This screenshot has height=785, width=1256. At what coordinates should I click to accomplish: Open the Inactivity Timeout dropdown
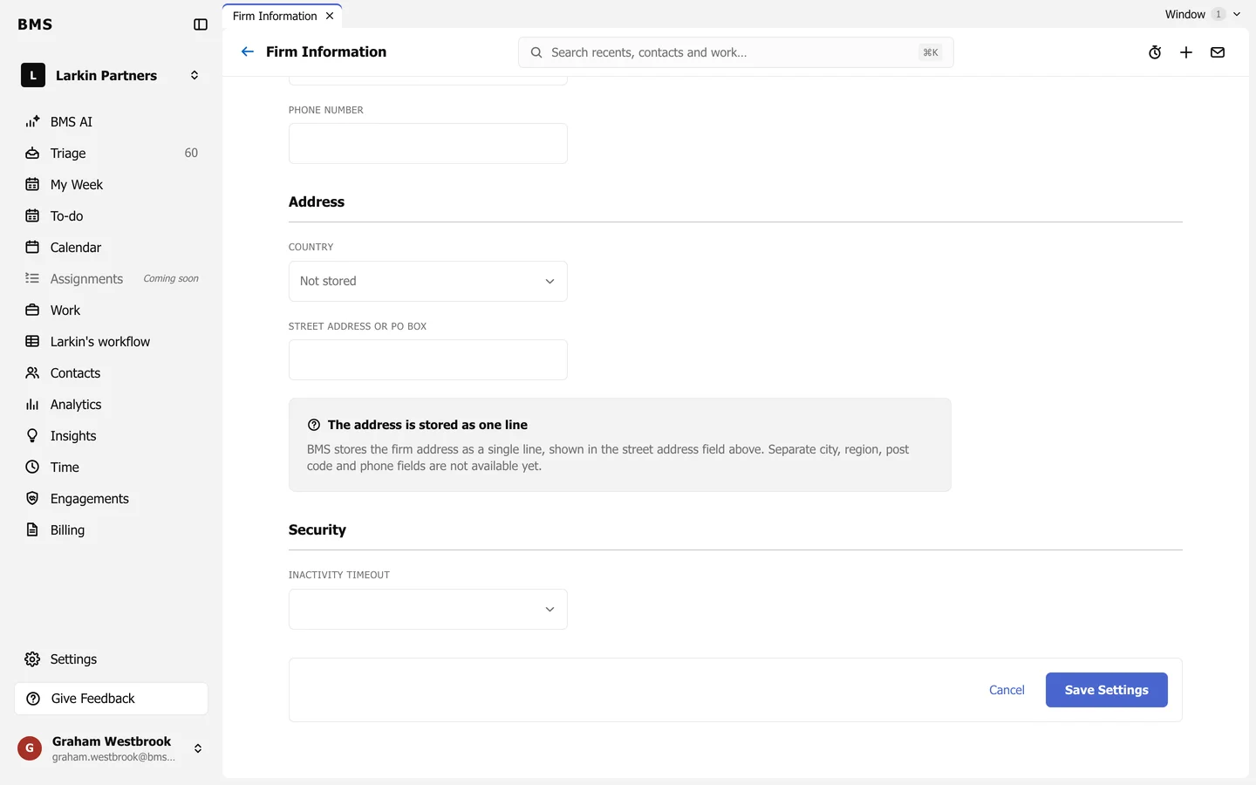click(428, 609)
